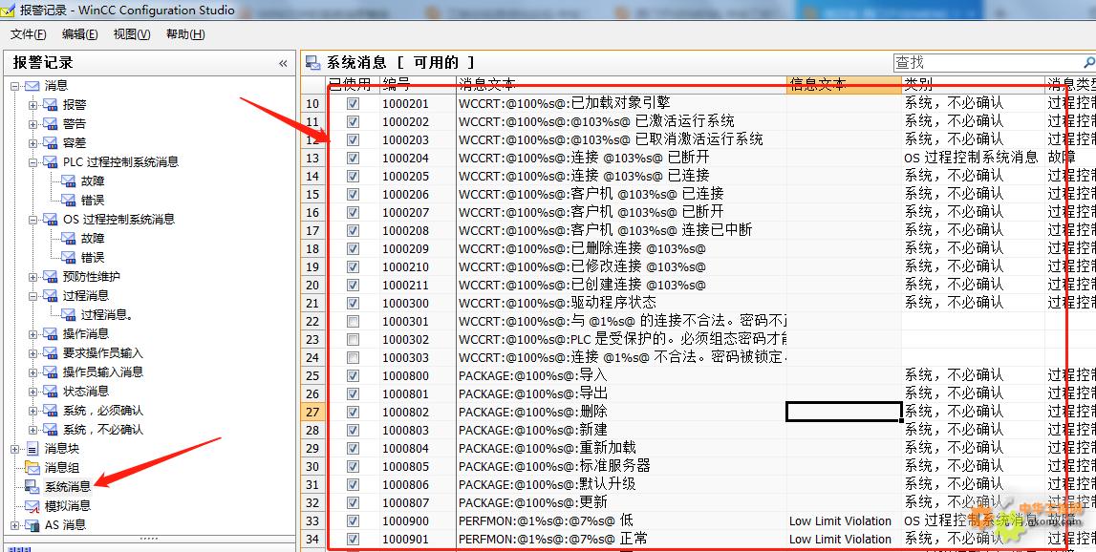Click the 预防性维护 envelope icon
This screenshot has height=552, width=1096.
50,277
